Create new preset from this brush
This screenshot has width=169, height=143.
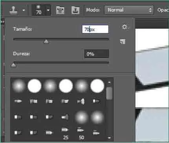tap(123, 41)
